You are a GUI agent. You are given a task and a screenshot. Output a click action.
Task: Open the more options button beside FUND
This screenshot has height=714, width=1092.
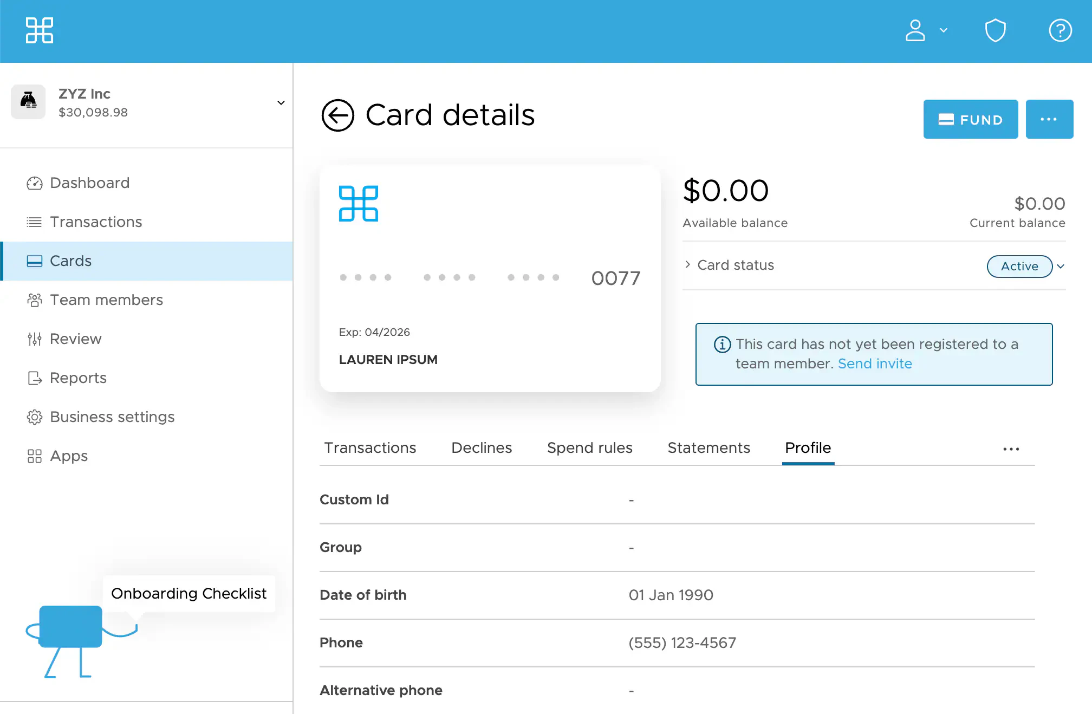click(x=1049, y=119)
